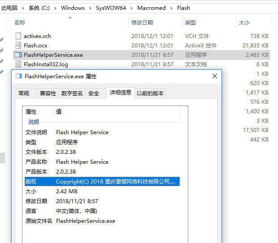This screenshot has height=243, width=278.
Task: Go to 此电脑 in address bar
Action: pyautogui.click(x=9, y=8)
